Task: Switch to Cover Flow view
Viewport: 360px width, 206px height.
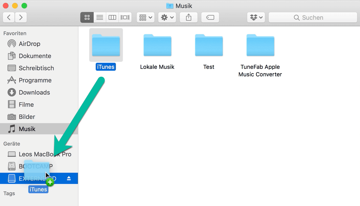Action: [125, 18]
